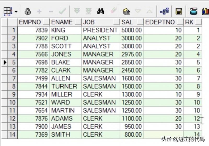Click the small box in the JOB header

pos(117,22)
